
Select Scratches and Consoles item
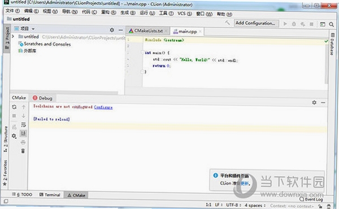pos(45,44)
